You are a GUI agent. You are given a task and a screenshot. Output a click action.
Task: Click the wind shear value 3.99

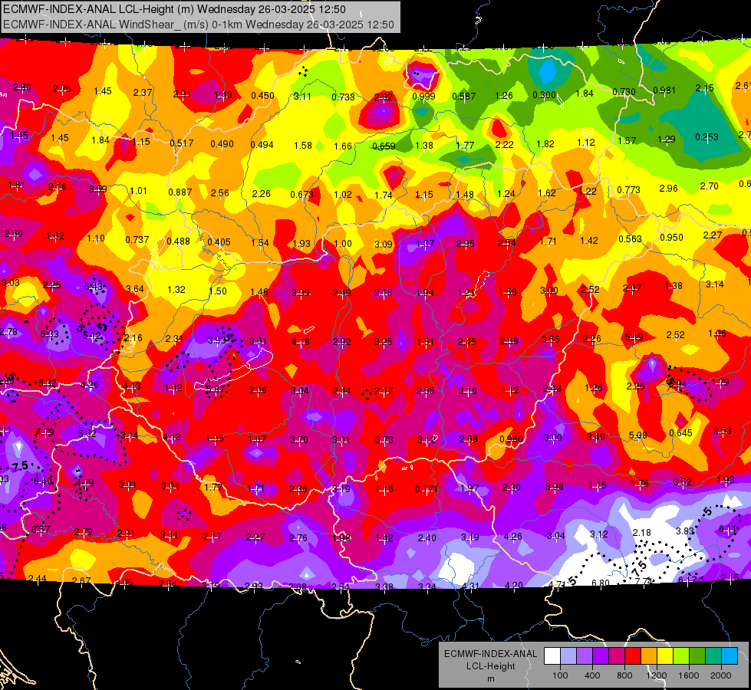coord(300,293)
